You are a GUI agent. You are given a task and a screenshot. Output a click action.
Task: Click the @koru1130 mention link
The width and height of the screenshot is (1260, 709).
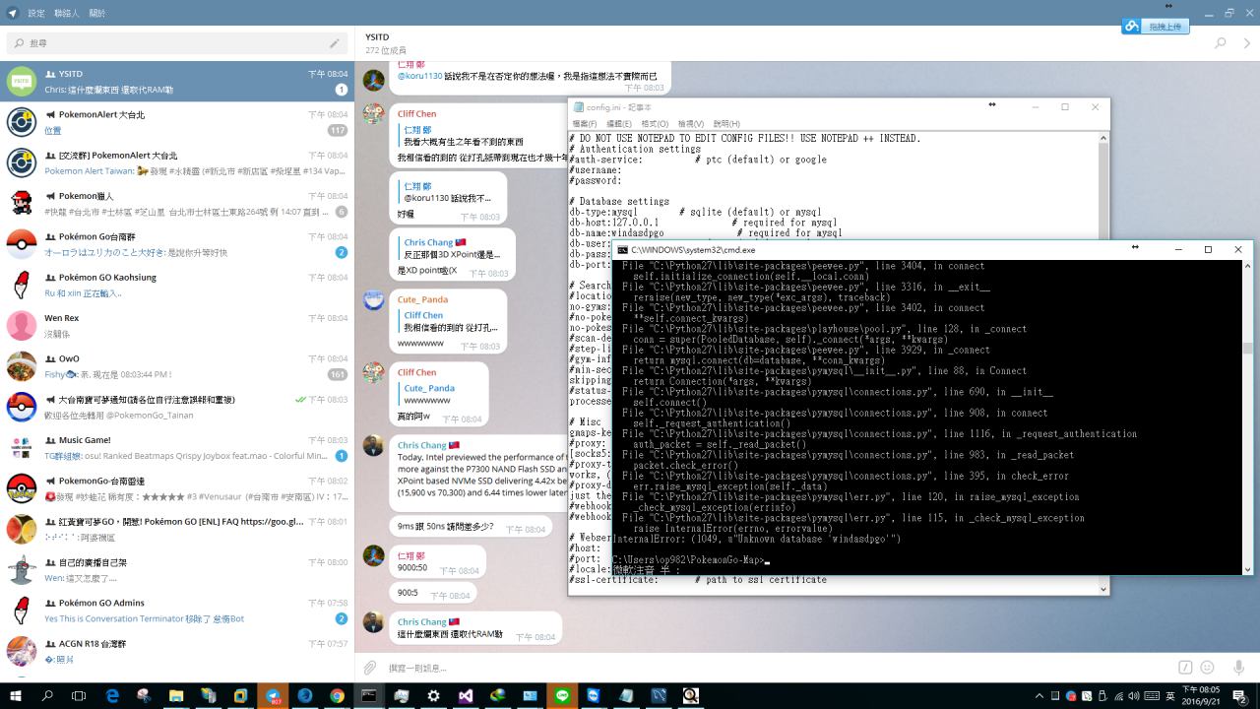420,76
